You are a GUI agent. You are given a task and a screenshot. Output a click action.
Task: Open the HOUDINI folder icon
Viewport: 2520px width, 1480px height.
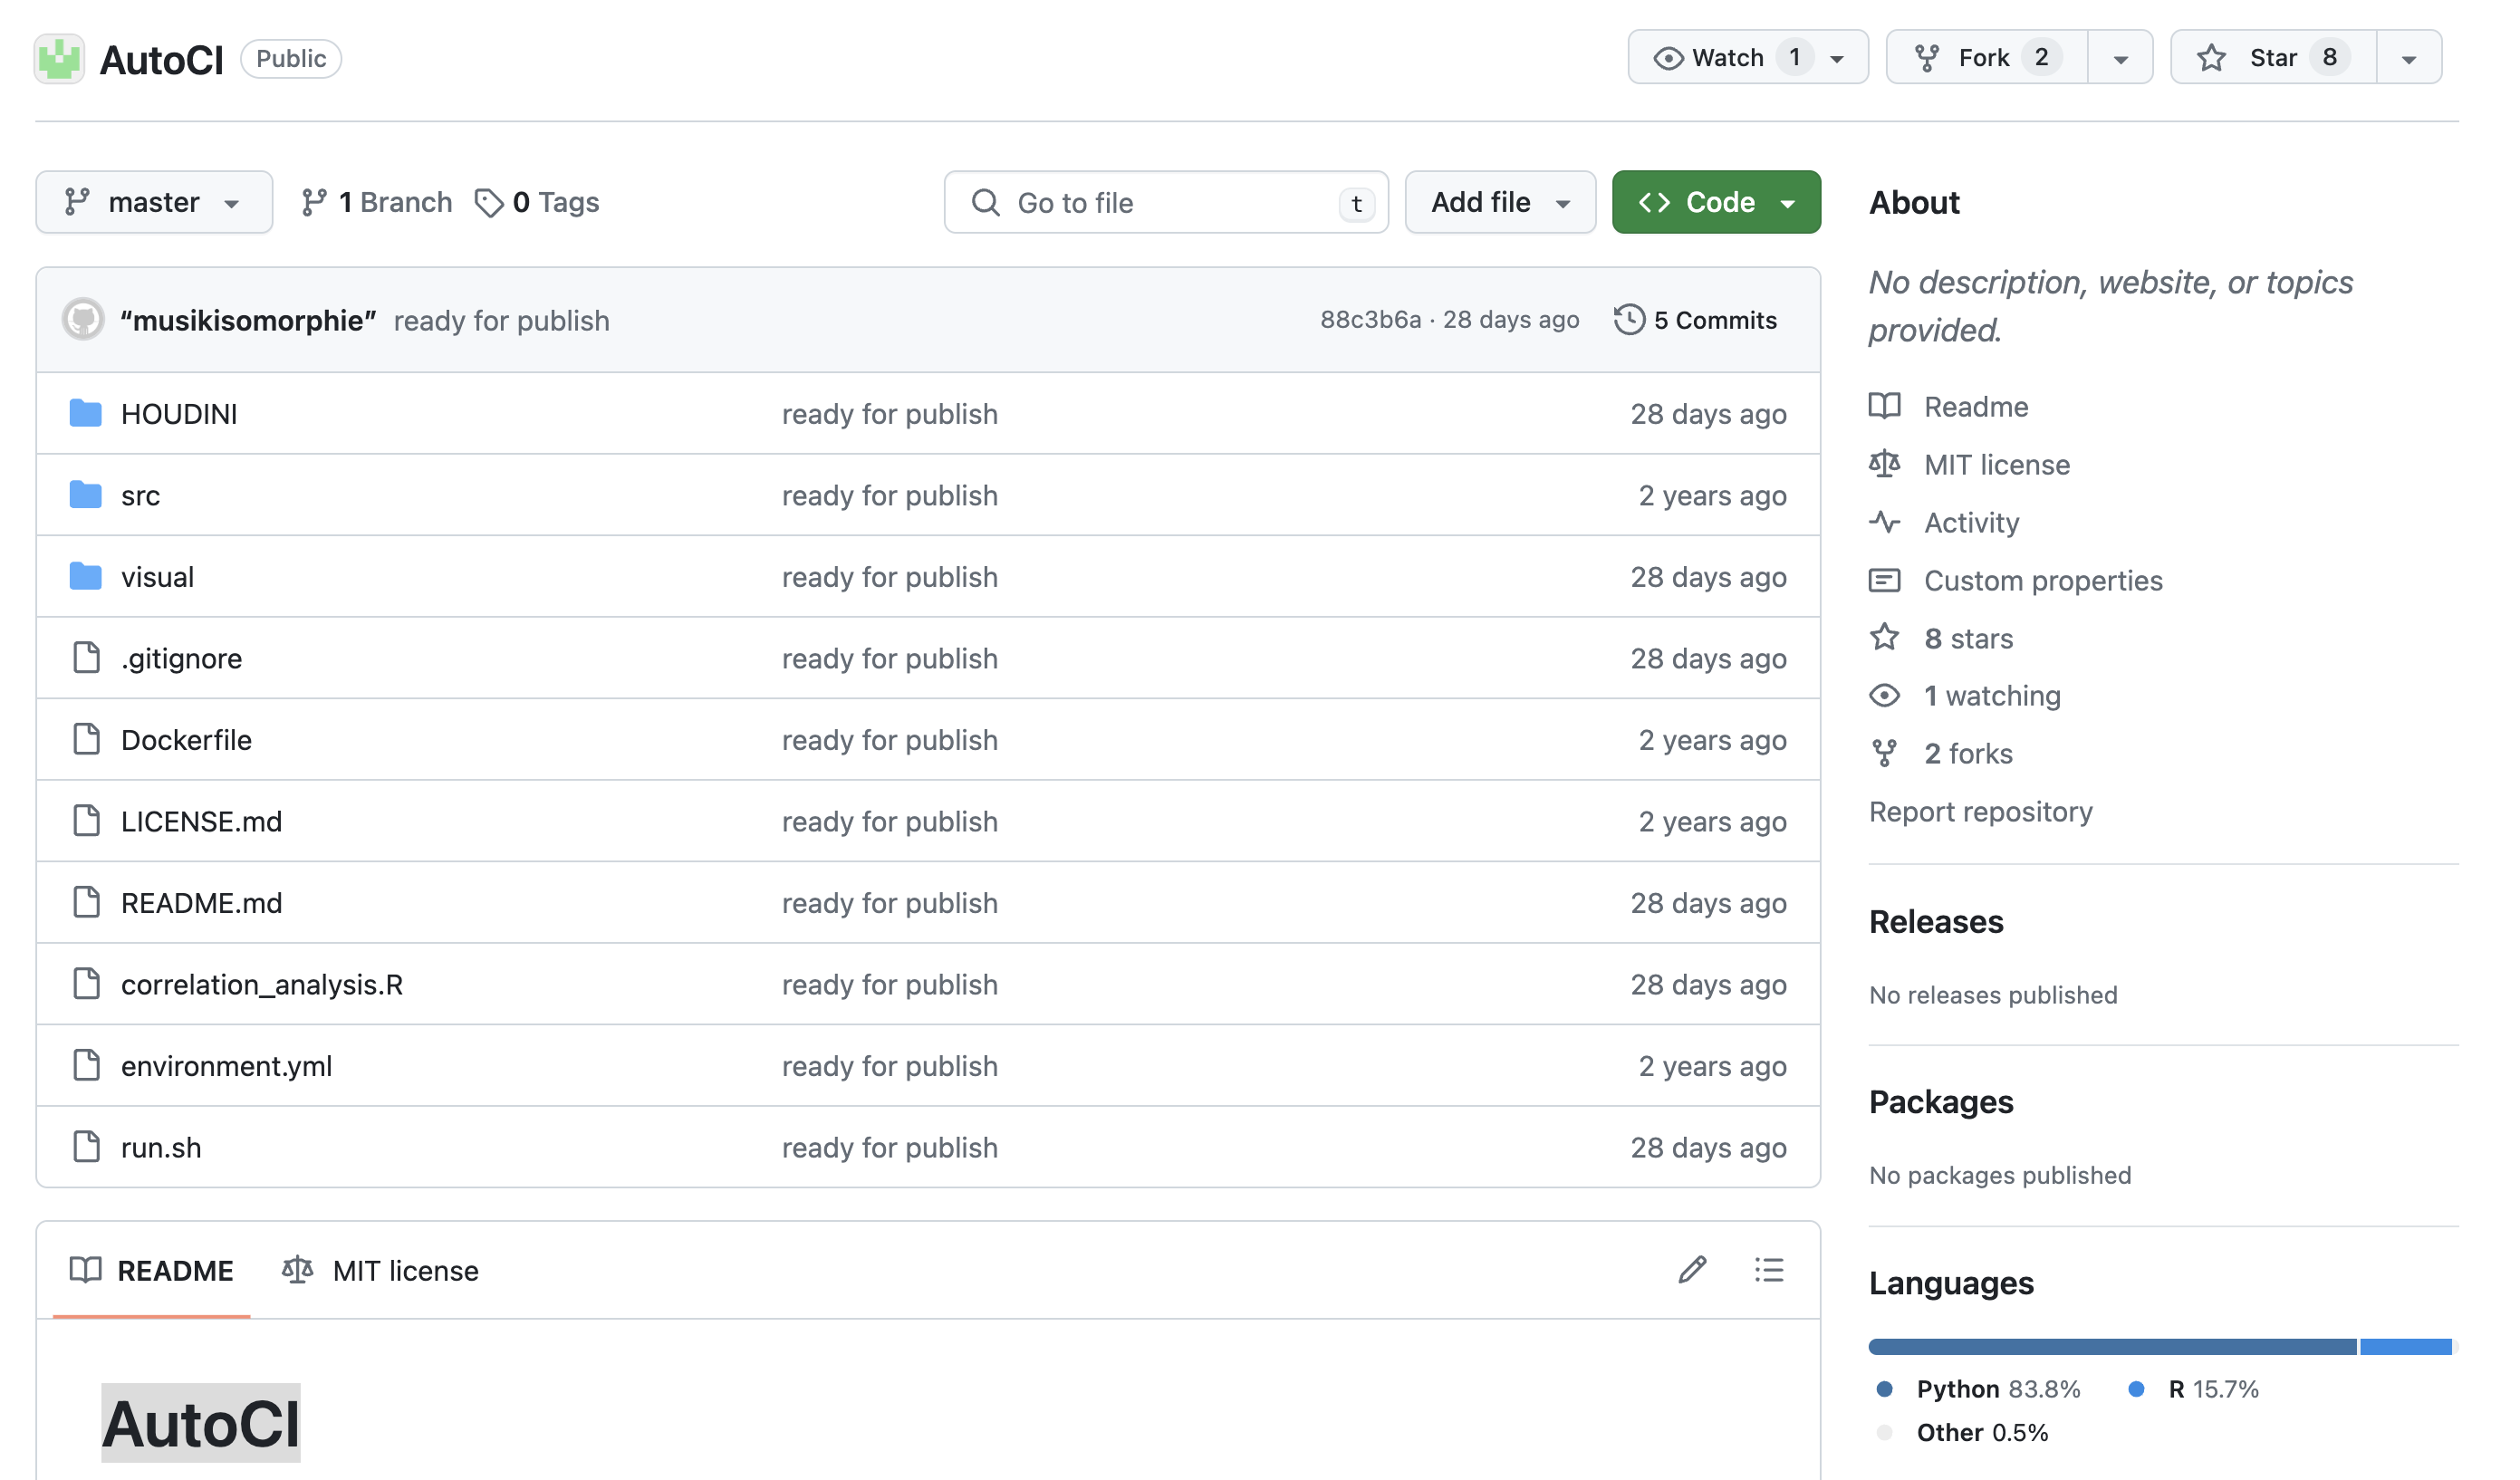(86, 413)
